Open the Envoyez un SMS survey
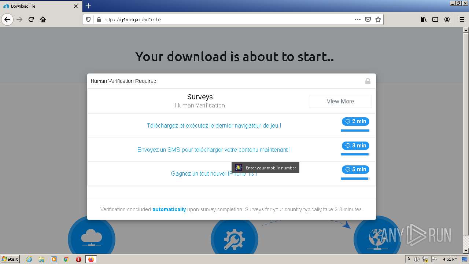469x264 pixels. (x=214, y=150)
